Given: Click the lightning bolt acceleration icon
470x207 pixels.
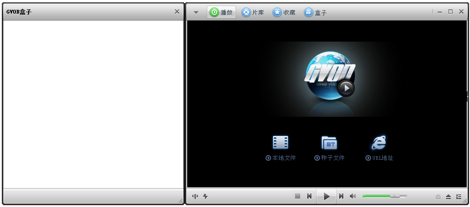Looking at the screenshot, I should pyautogui.click(x=205, y=196).
